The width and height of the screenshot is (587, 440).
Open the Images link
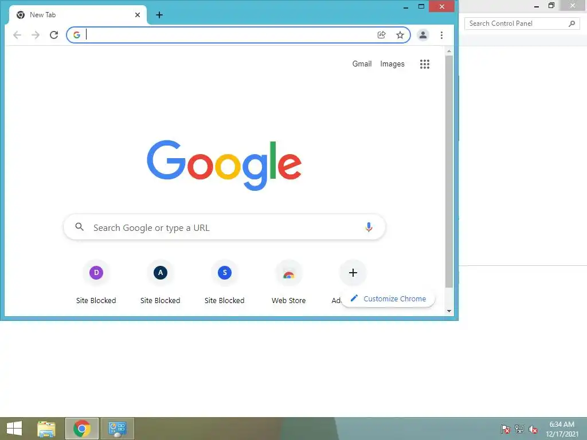[x=392, y=64]
